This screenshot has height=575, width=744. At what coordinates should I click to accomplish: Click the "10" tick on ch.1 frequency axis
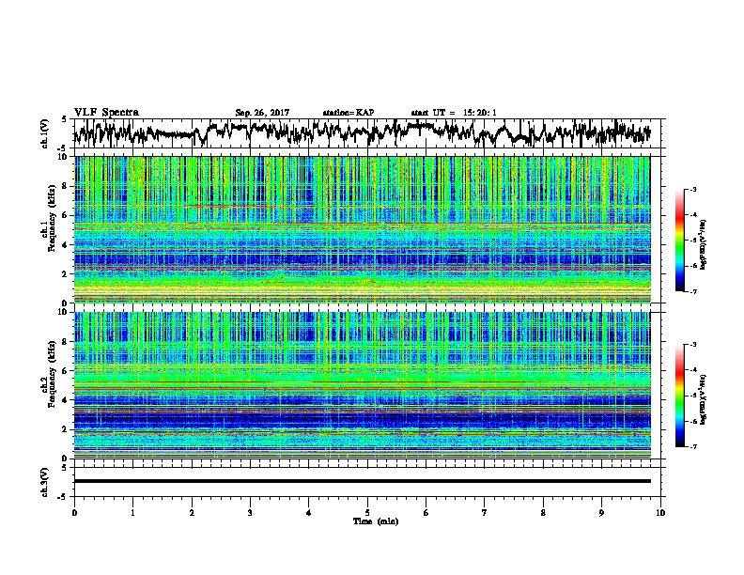65,157
